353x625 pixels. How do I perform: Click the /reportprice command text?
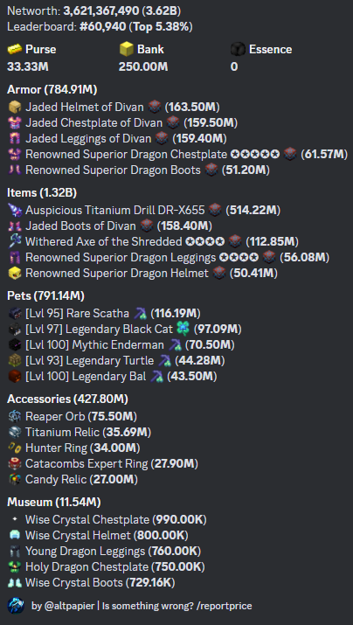click(225, 606)
